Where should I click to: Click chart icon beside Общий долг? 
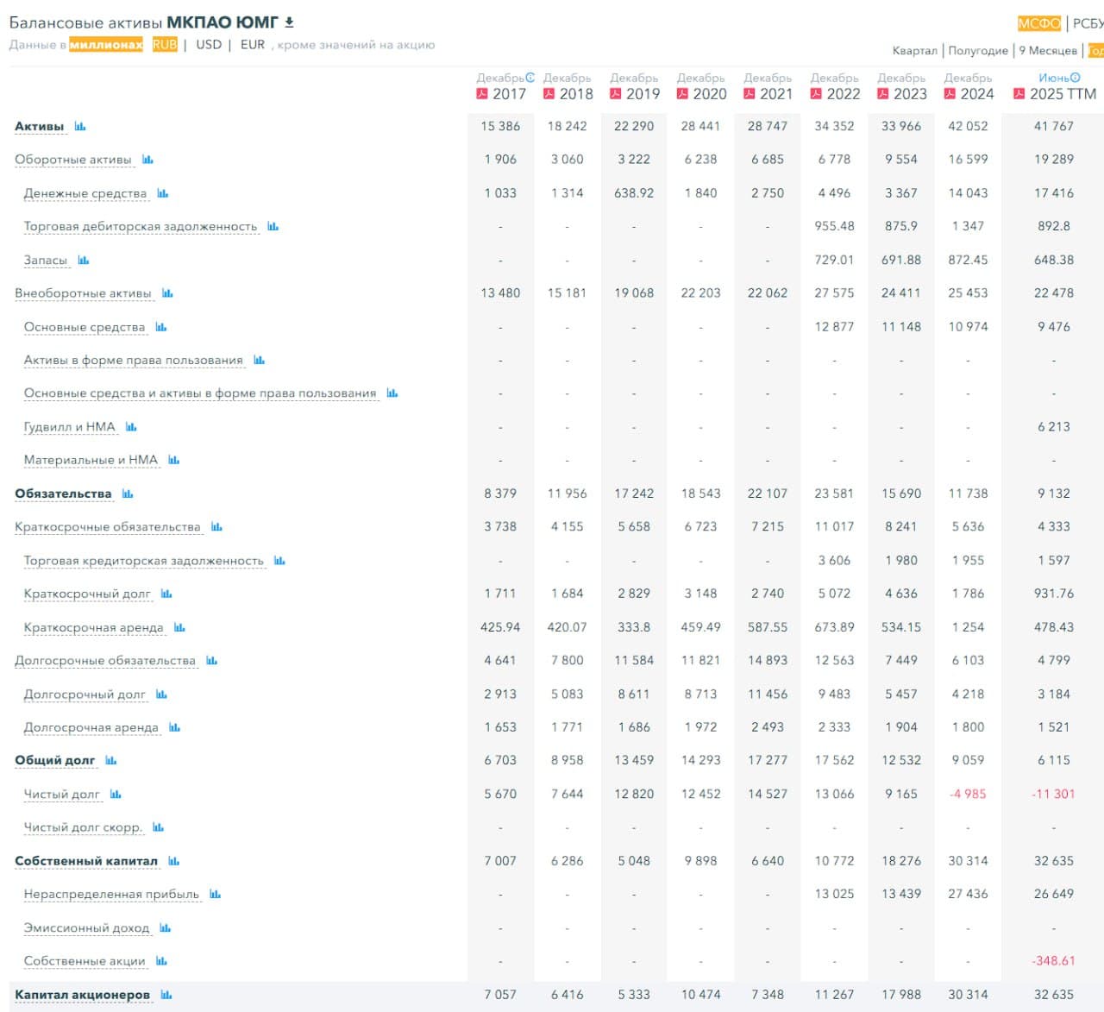[x=111, y=760]
